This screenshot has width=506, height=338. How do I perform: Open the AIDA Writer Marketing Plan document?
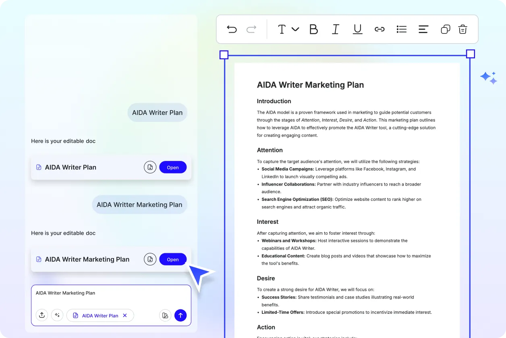tap(173, 259)
